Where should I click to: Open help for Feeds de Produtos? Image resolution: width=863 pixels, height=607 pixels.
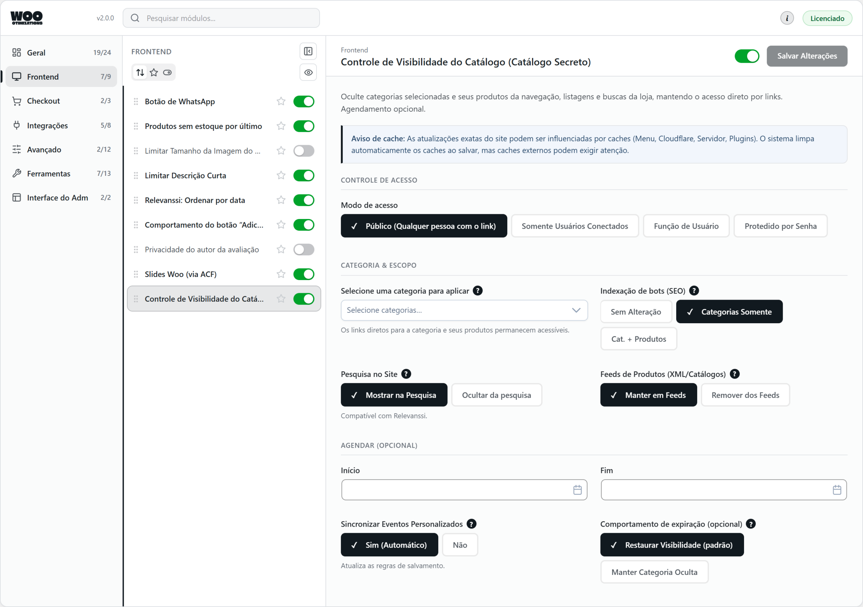(x=735, y=374)
